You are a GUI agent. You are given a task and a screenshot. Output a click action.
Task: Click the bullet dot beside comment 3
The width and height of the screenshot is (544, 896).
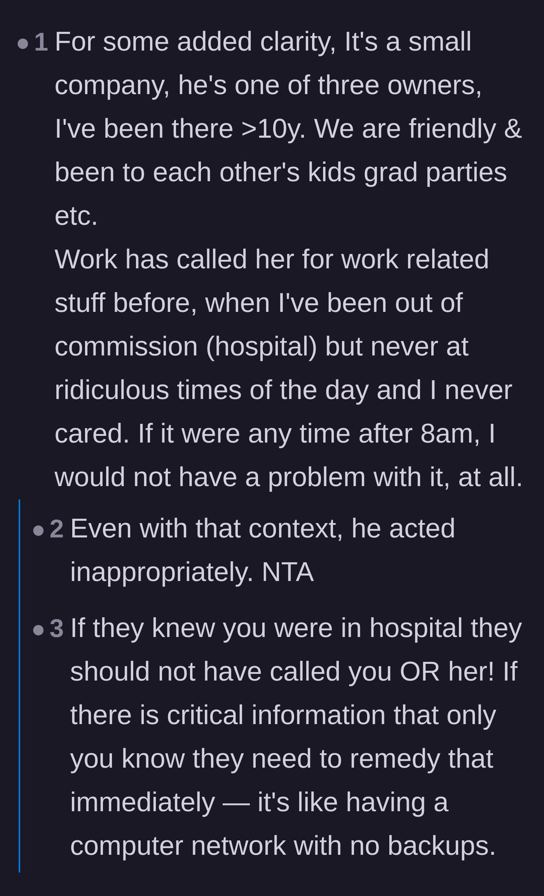[x=38, y=630]
